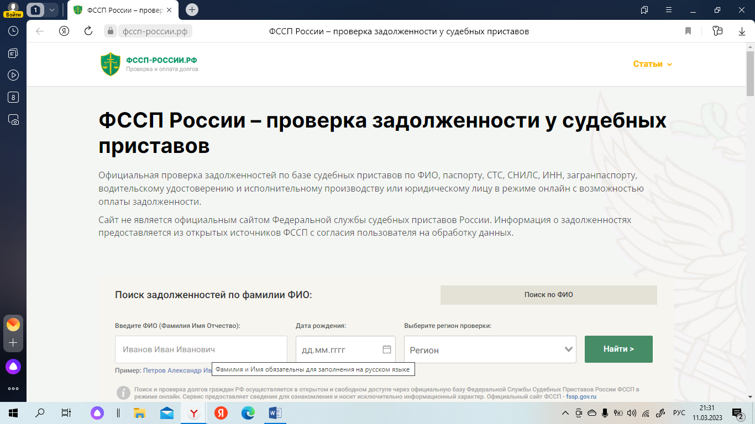Screen dimensions: 755x424
Task: Click the date of birth field
Action: coord(345,349)
